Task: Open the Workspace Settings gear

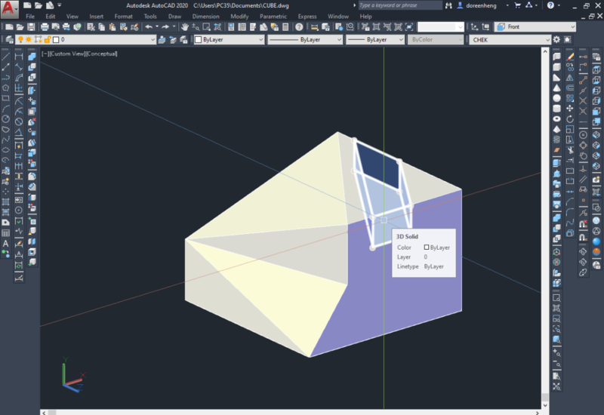Action: click(557, 39)
